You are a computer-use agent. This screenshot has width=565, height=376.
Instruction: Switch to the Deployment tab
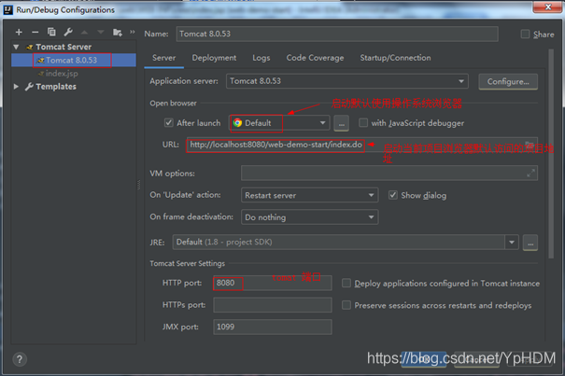[214, 58]
